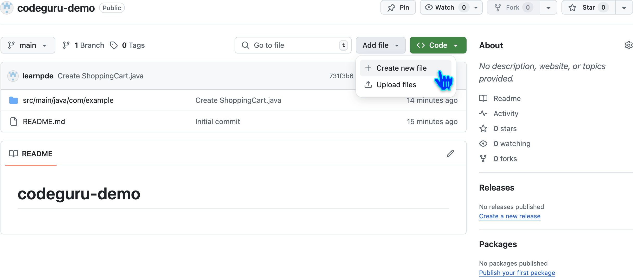
Task: Choose Create new file from menu
Action: (405, 68)
